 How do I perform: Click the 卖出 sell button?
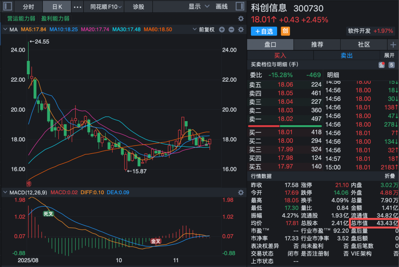click(x=347, y=55)
